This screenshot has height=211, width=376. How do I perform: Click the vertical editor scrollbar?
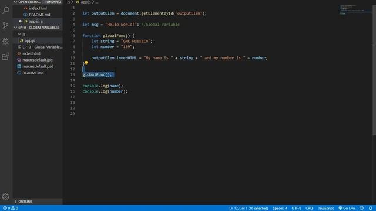coord(374,70)
